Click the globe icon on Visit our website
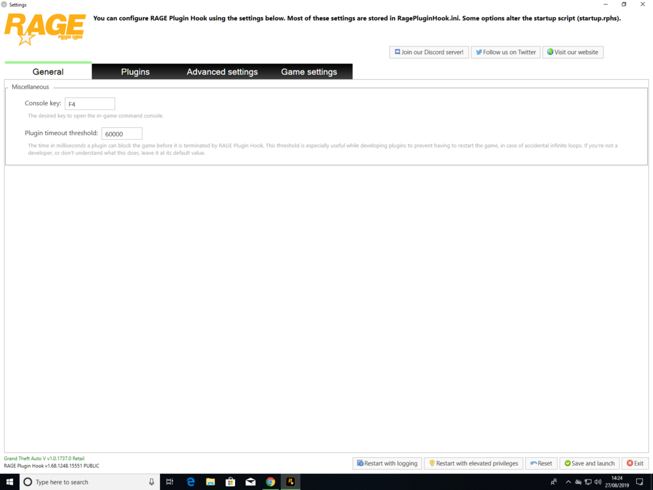653x490 pixels. point(549,52)
